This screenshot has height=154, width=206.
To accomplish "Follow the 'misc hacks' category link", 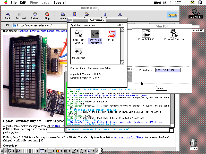I will pos(47,31).
